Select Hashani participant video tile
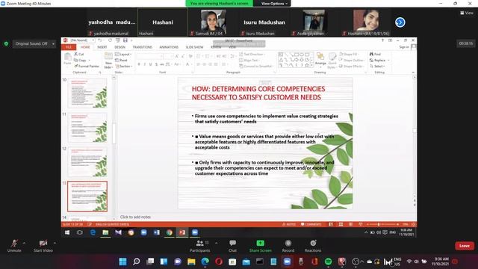Image resolution: width=478 pixels, height=269 pixels. pyautogui.click(x=163, y=22)
